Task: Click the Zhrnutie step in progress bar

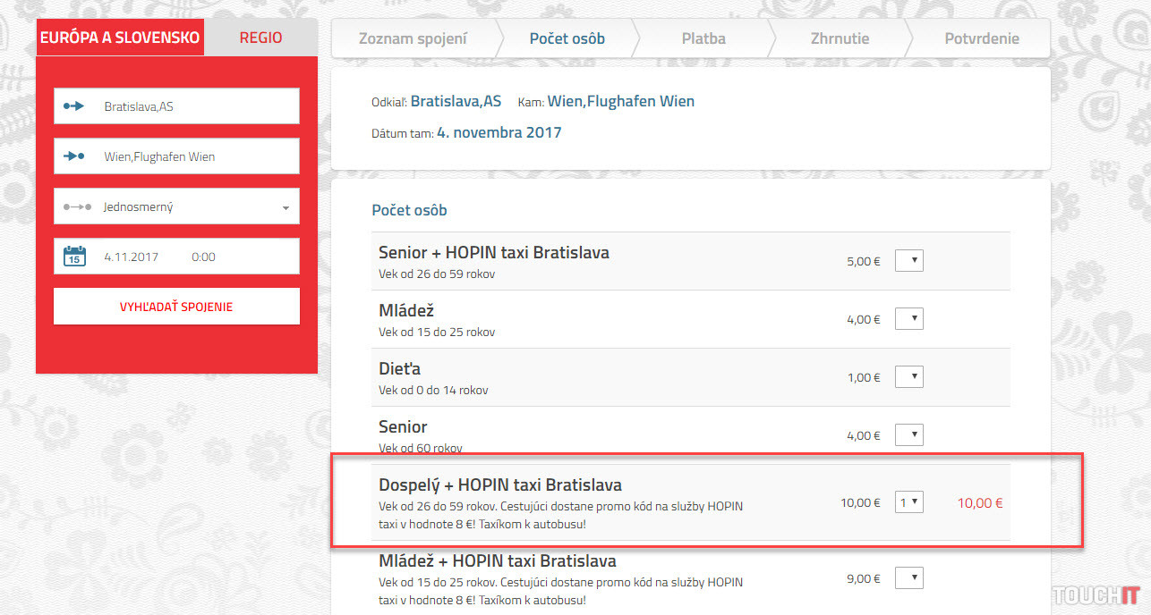Action: pos(840,38)
